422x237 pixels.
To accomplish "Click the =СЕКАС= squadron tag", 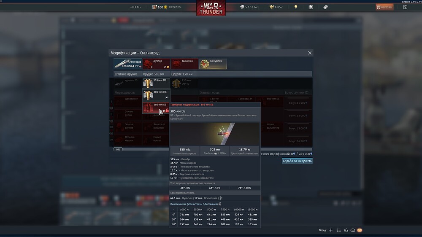I will (x=135, y=7).
